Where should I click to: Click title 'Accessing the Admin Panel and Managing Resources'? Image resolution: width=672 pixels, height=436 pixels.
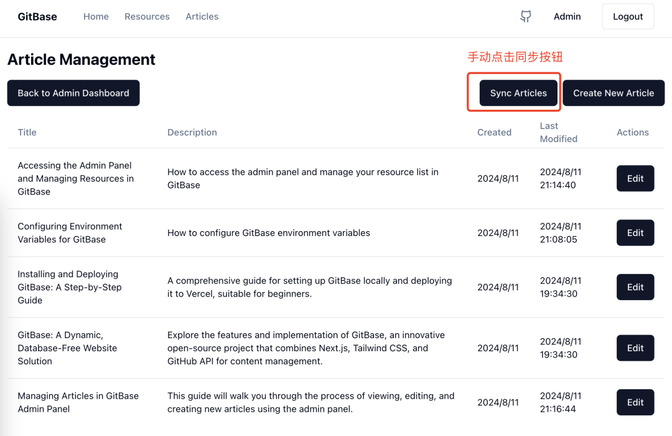[76, 179]
